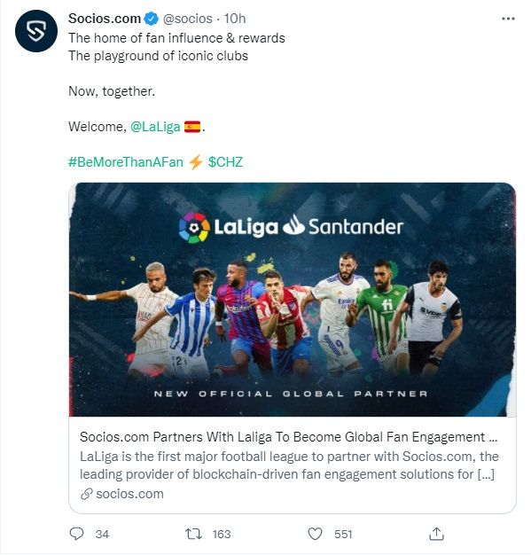View the 551 likes count
Screen dimensions: 531x555
343,534
